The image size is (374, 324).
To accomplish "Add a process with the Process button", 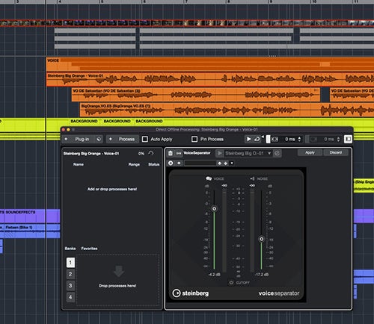I will [x=123, y=139].
